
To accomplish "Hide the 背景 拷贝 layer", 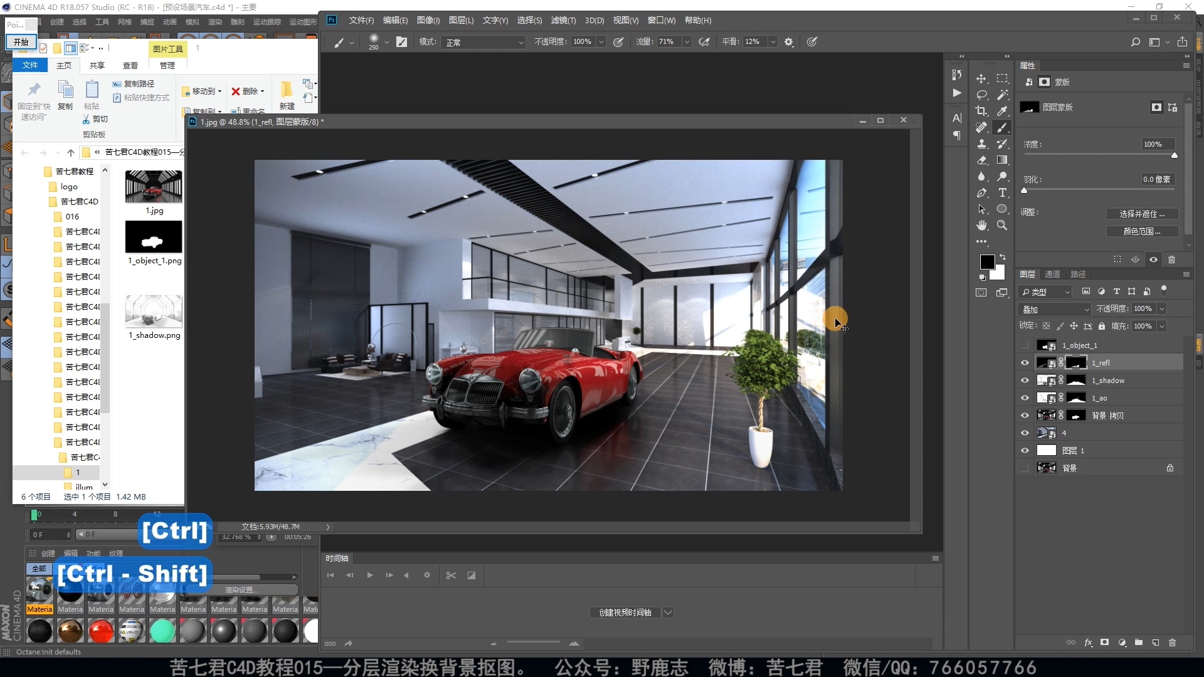I will 1025,416.
